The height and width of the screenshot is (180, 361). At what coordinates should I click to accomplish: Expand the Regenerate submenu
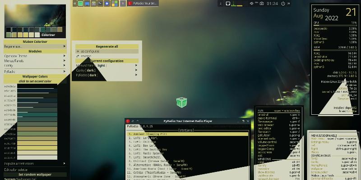pyautogui.click(x=35, y=46)
